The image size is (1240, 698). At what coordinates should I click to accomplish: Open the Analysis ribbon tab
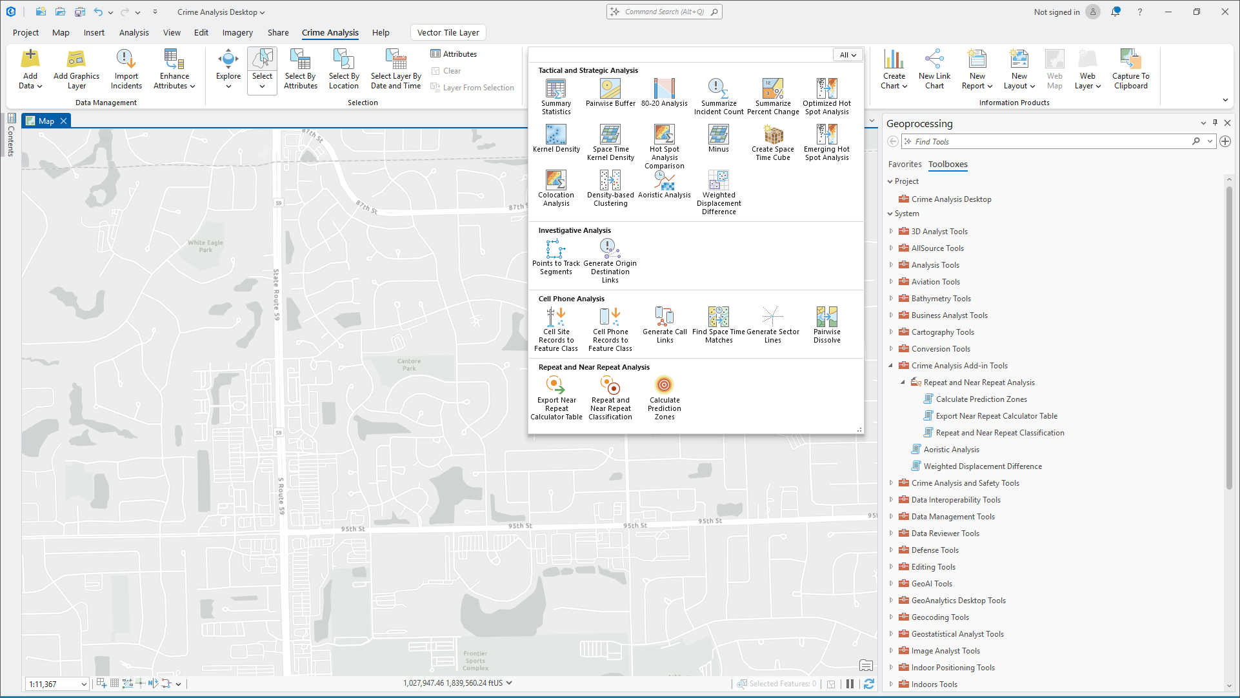pos(134,32)
